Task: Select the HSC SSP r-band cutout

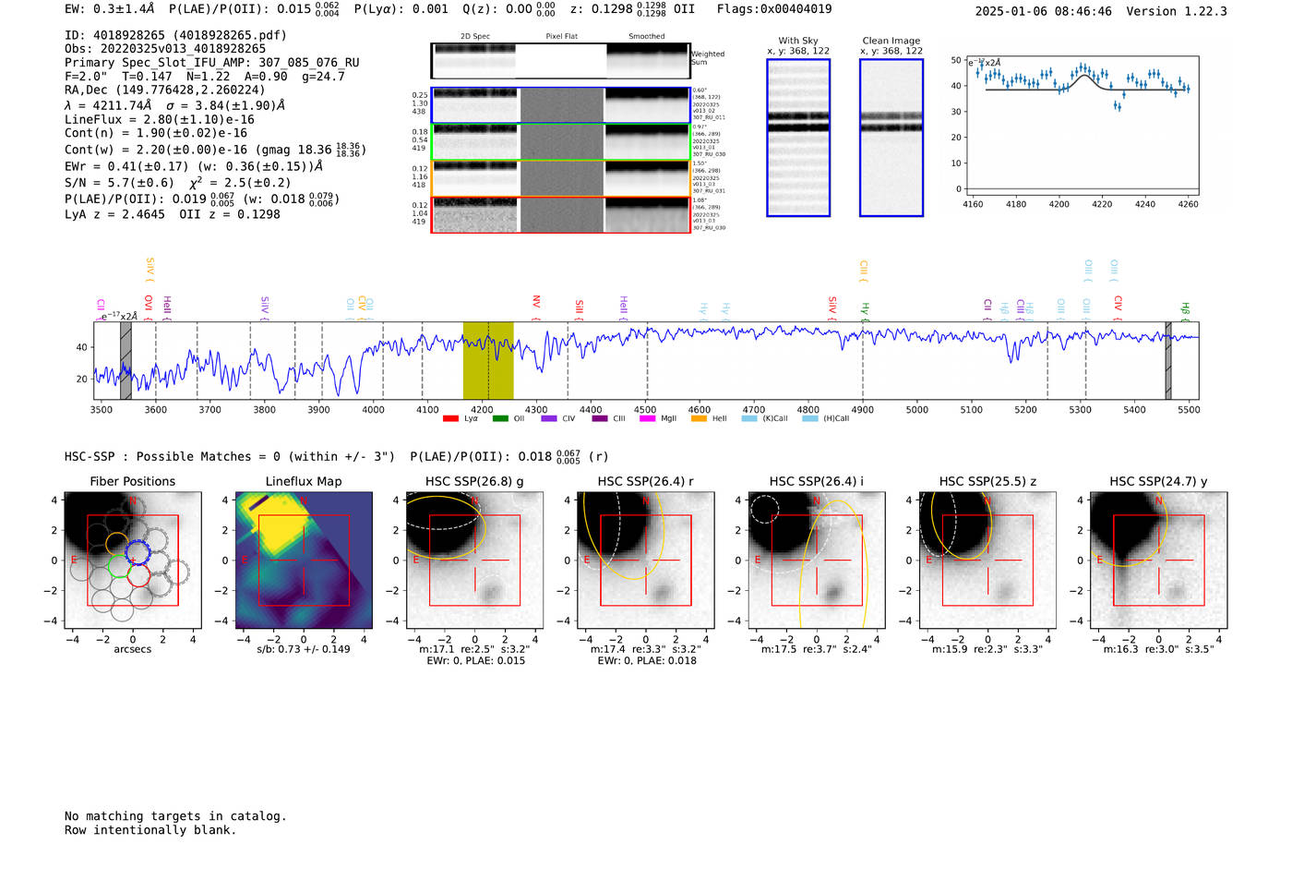Action: (646, 561)
